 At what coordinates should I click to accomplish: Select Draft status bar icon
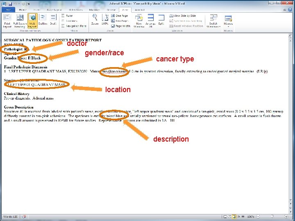[x=243, y=216]
